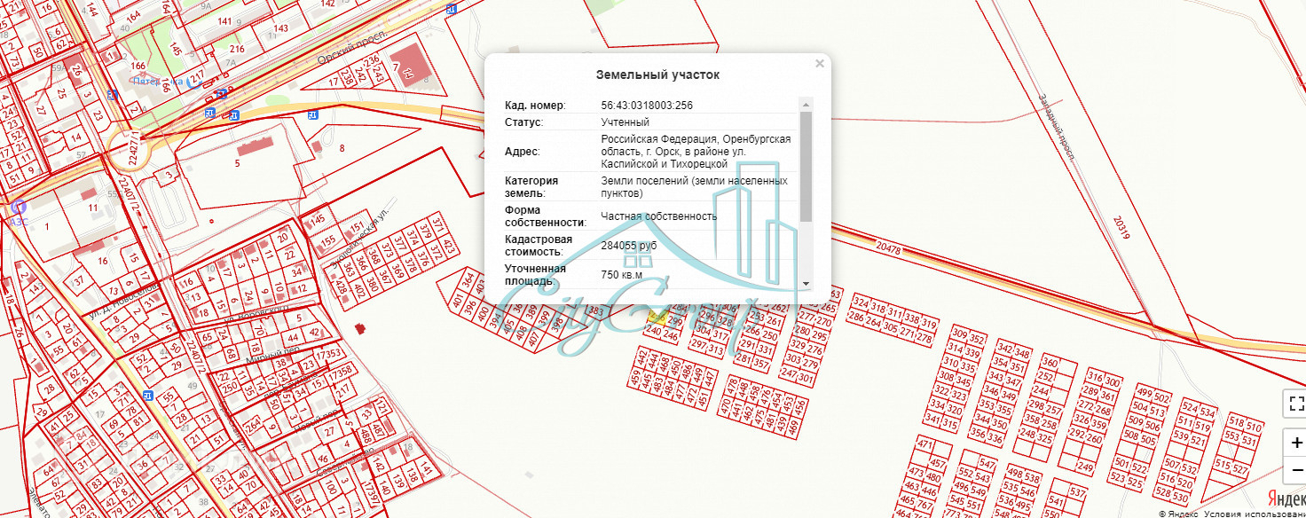Click the land category value Земли поселений
1306x518 pixels.
click(693, 186)
